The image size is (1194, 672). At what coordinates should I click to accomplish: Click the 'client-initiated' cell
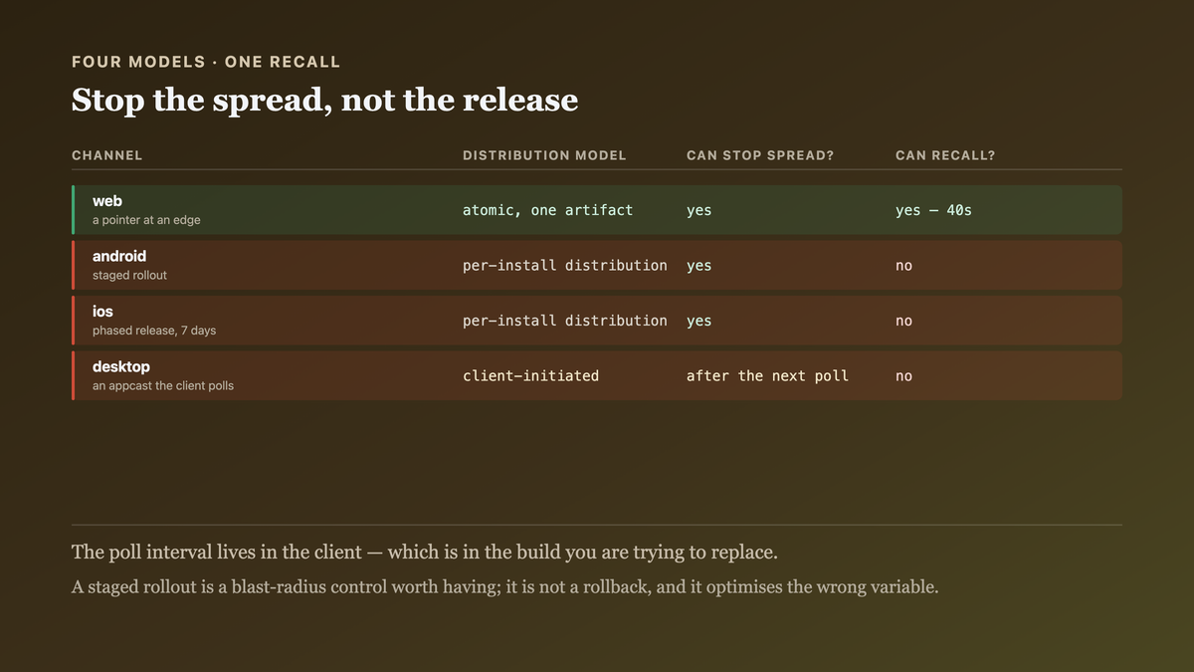point(530,375)
